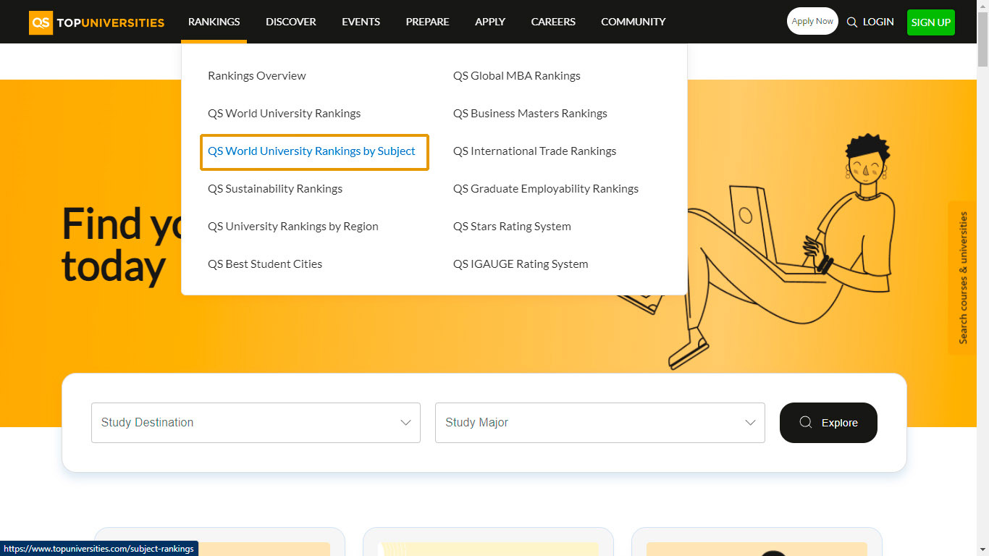The image size is (989, 556).
Task: Click the black Explore button
Action: (x=828, y=423)
